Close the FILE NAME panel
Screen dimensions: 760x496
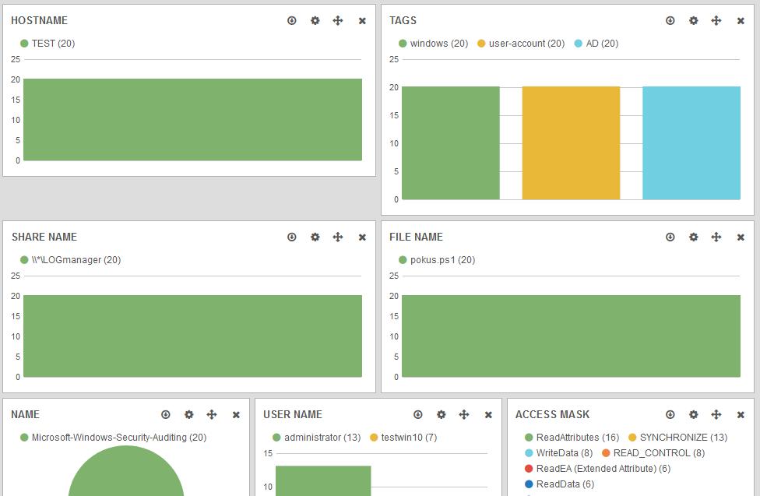pos(741,237)
